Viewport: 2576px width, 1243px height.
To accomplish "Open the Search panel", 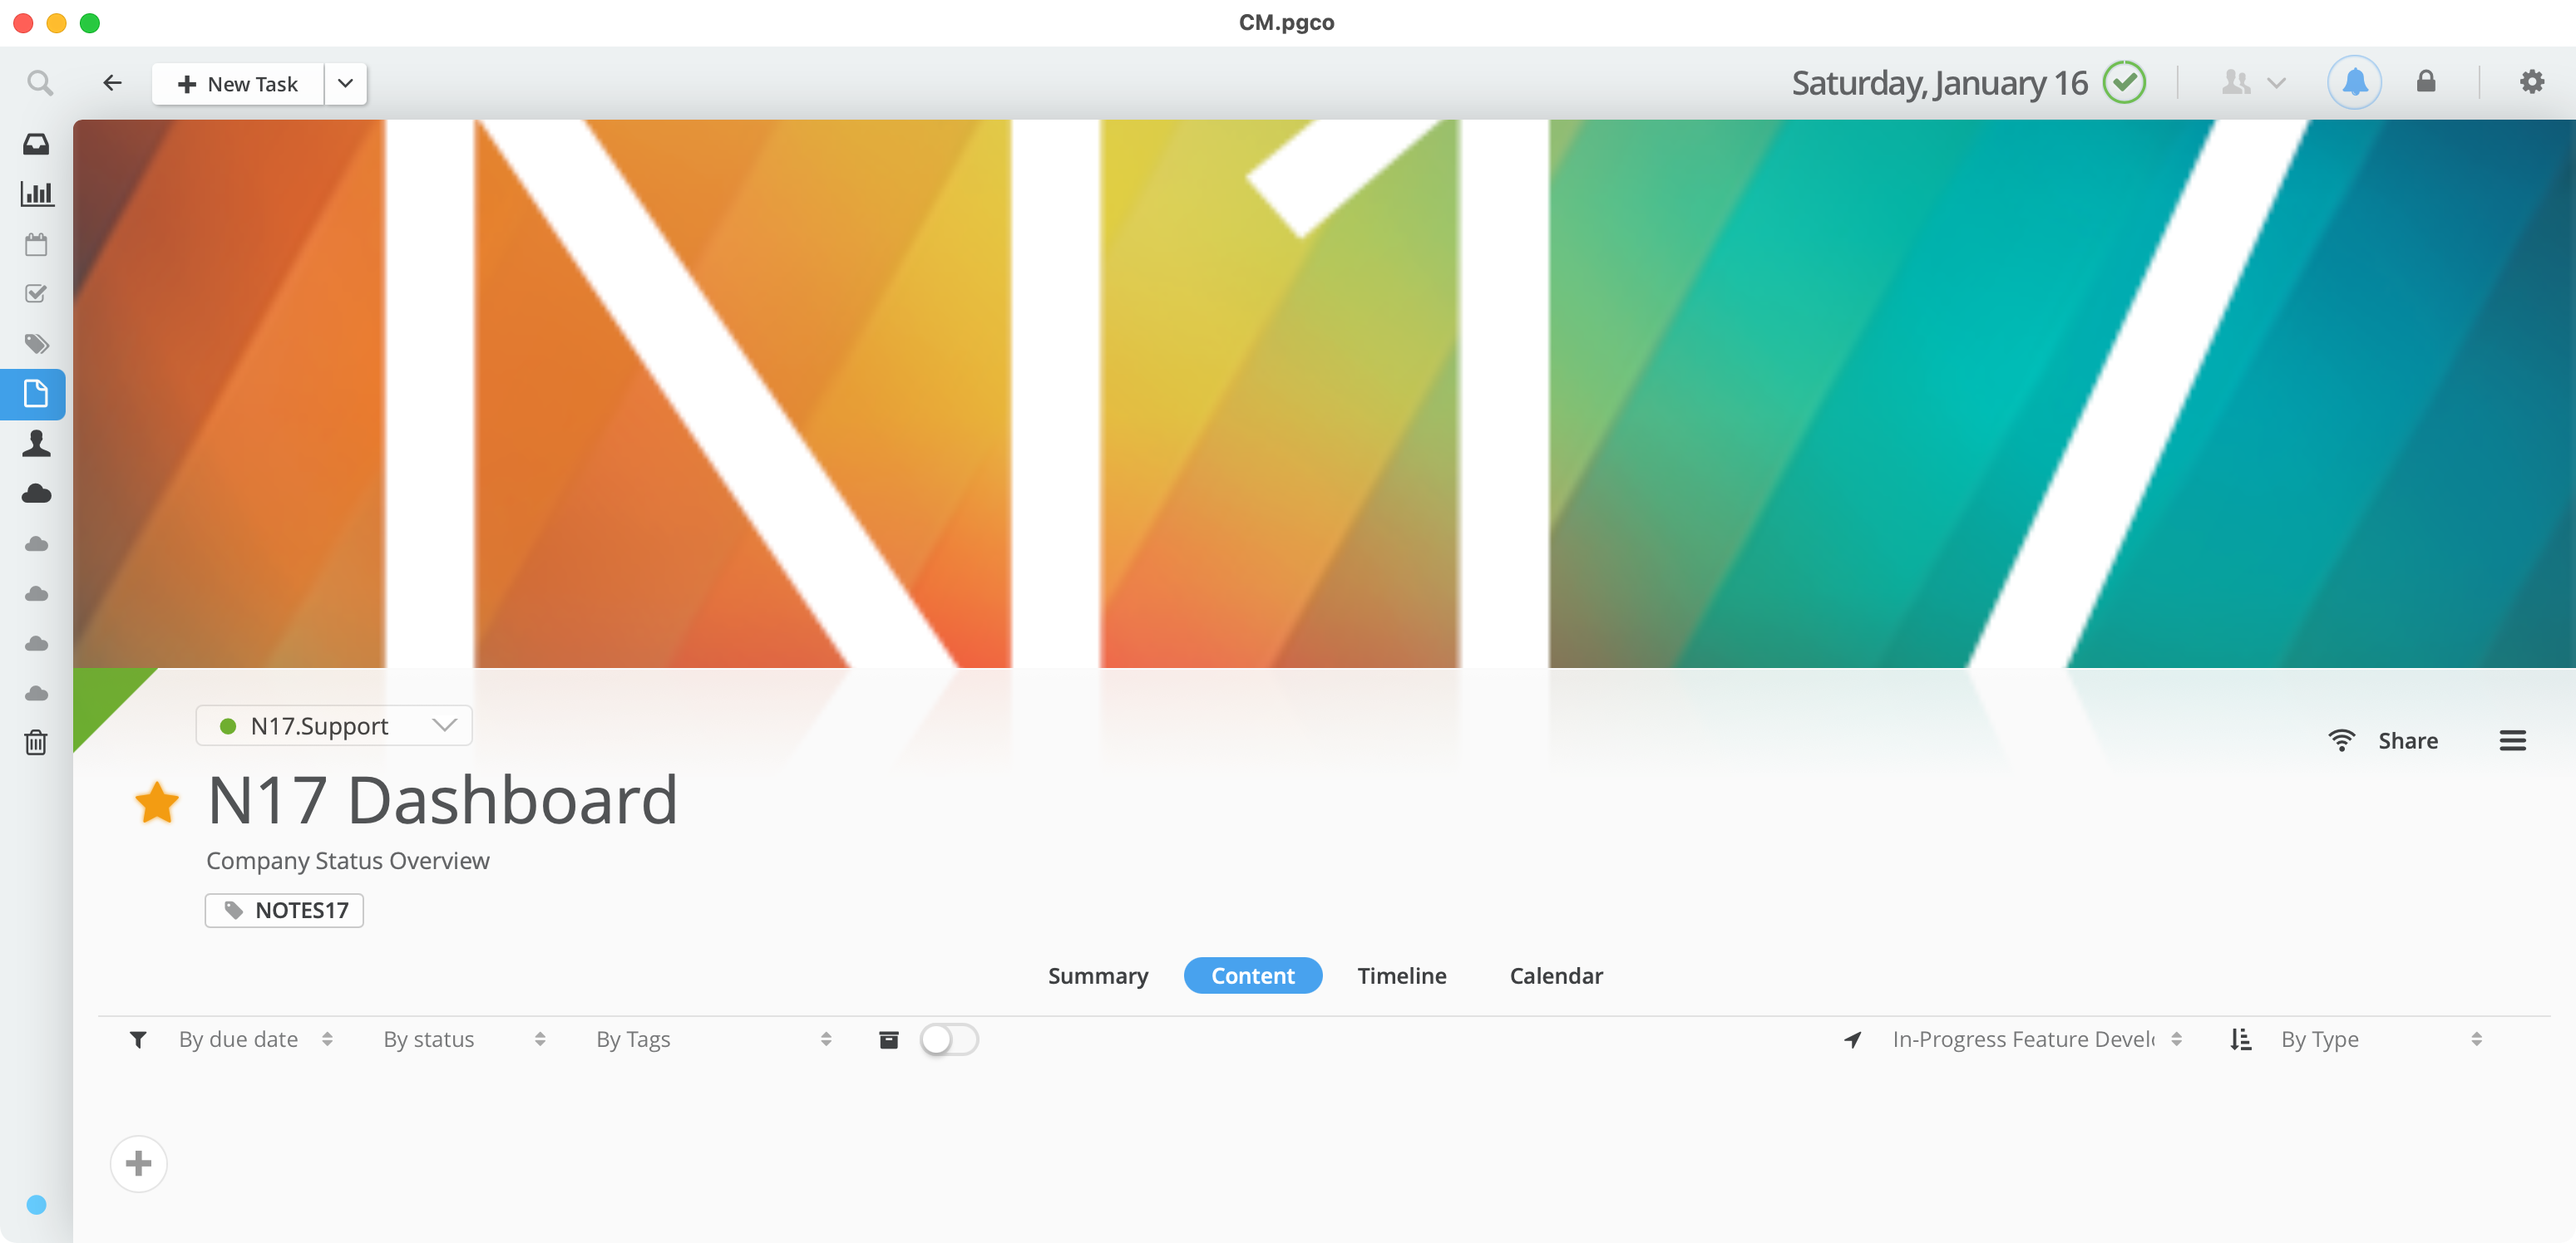I will click(40, 83).
